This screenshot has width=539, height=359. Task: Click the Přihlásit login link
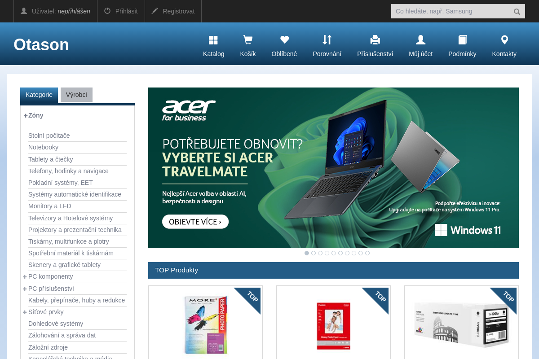pos(121,11)
